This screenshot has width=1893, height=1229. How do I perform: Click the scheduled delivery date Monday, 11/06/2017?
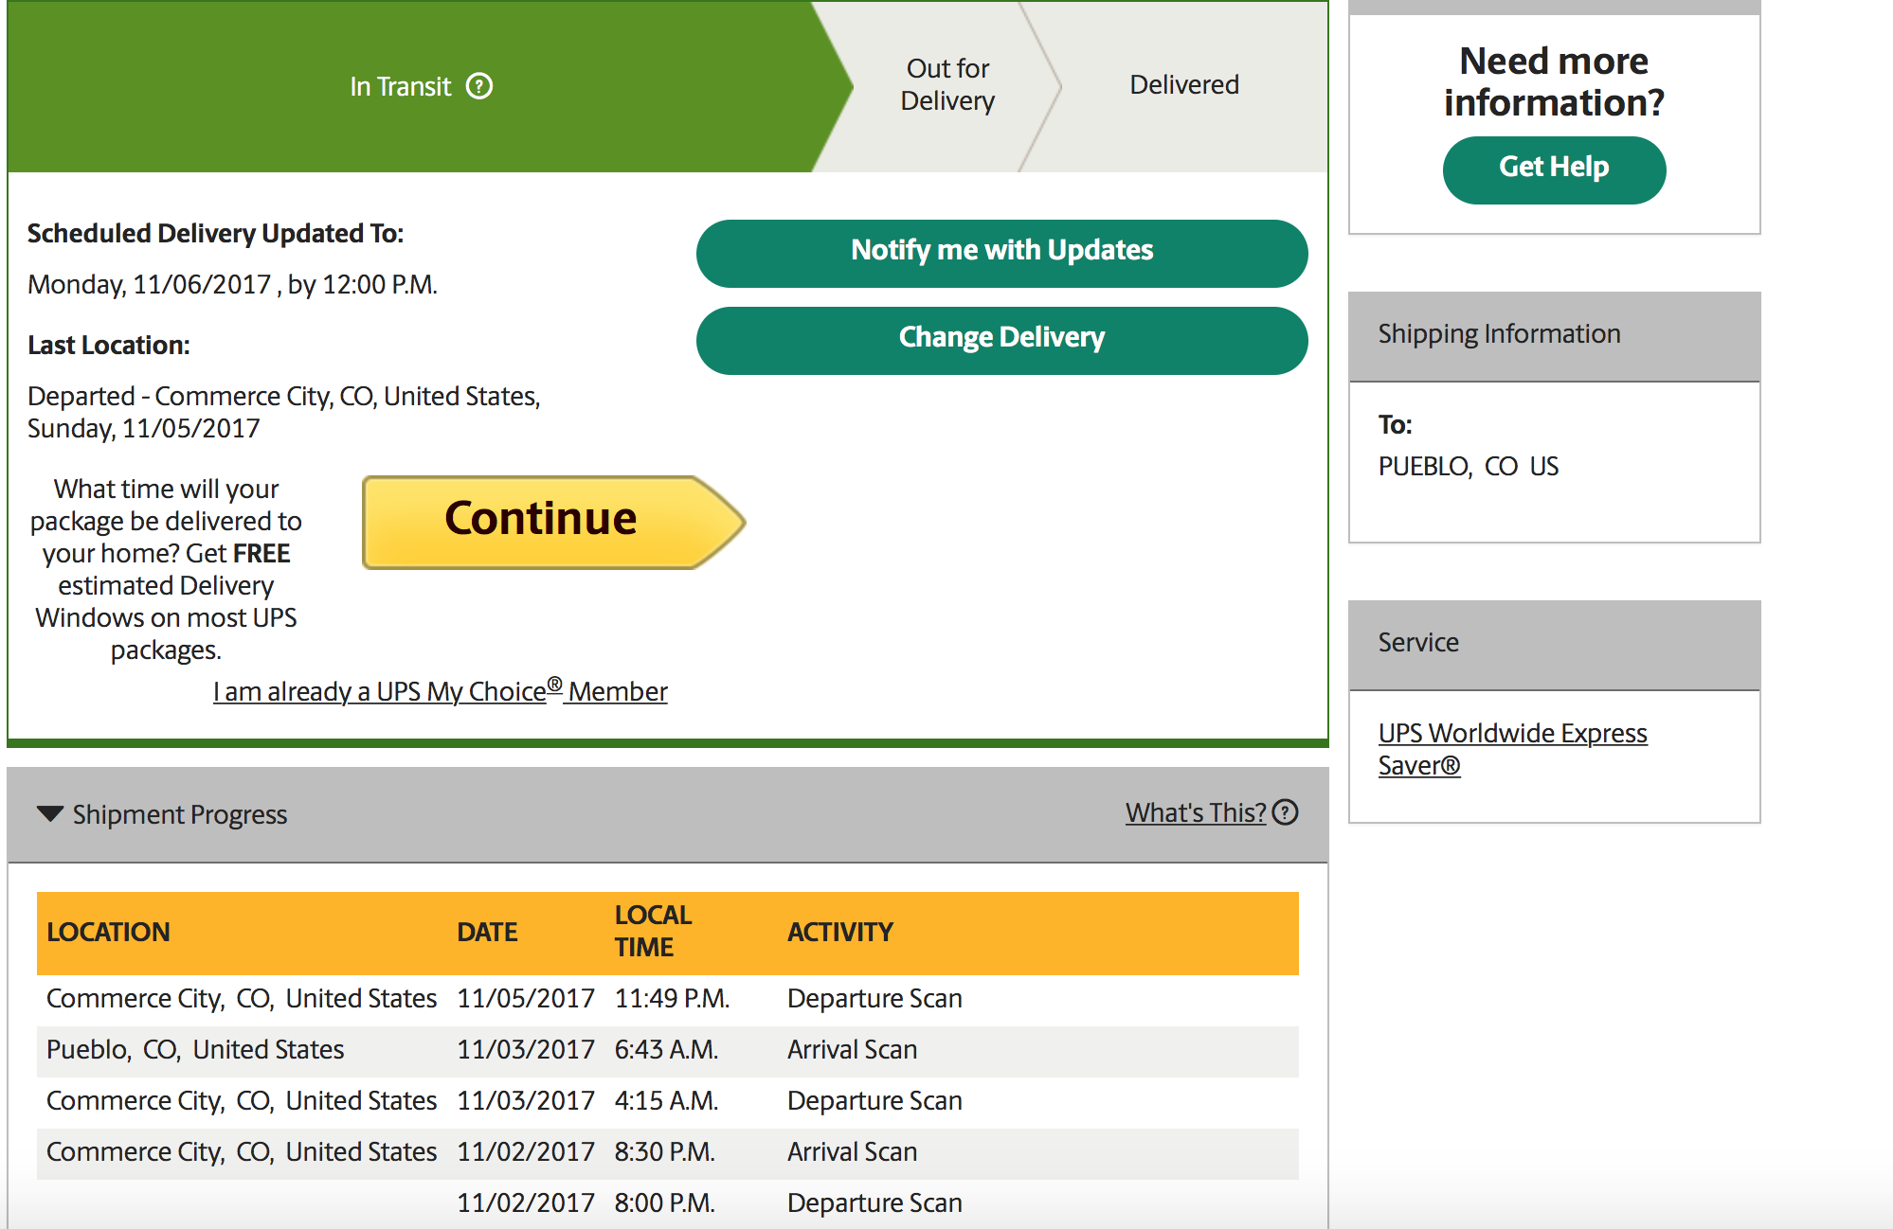(x=232, y=284)
